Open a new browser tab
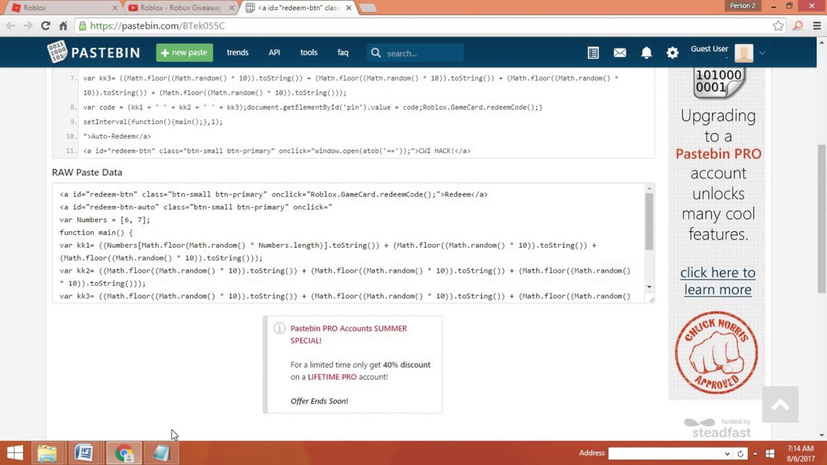Viewport: 827px width, 465px height. (x=367, y=8)
